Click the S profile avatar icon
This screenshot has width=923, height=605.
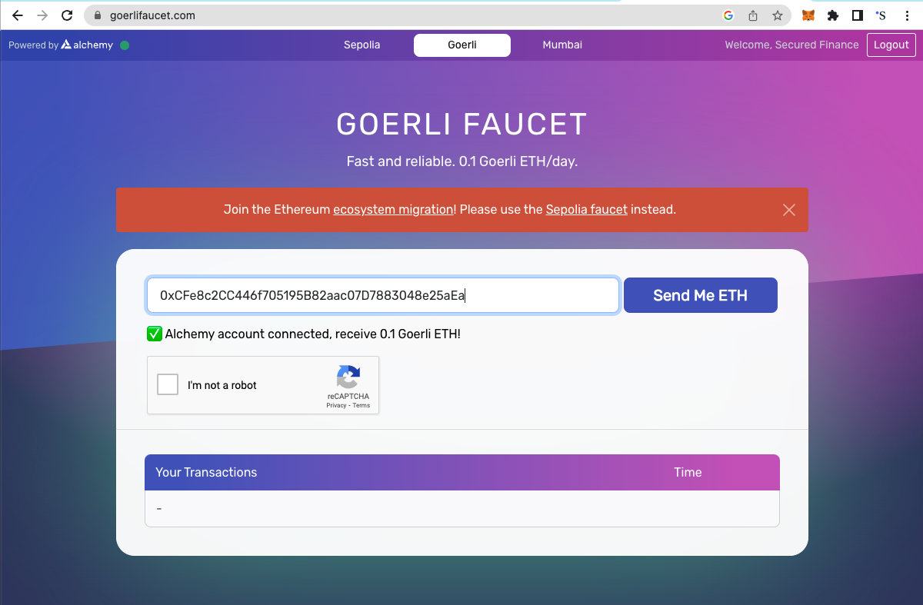pos(881,15)
